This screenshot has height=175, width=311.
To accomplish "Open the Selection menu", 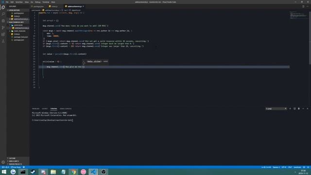I will [x=19, y=2].
